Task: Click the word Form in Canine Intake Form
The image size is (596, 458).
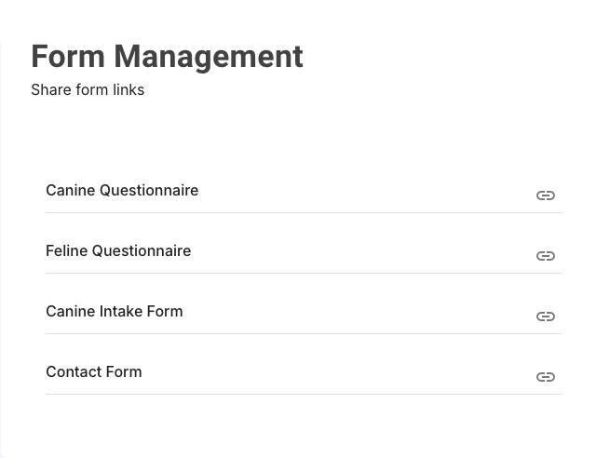Action: pyautogui.click(x=165, y=311)
